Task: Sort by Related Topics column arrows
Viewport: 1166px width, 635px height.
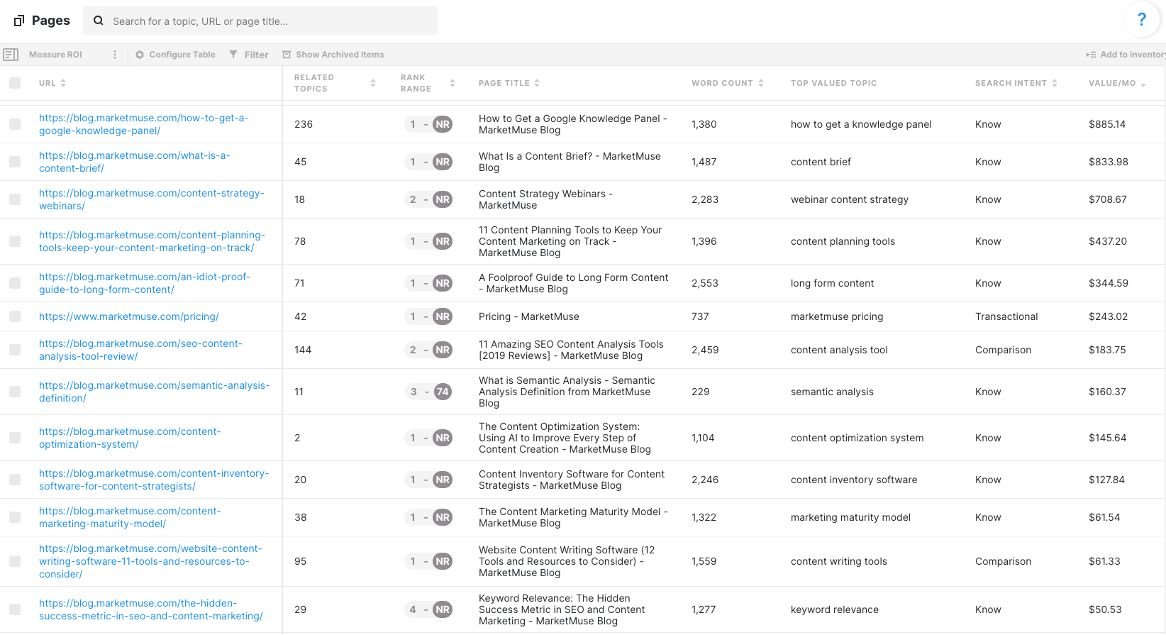Action: (373, 83)
